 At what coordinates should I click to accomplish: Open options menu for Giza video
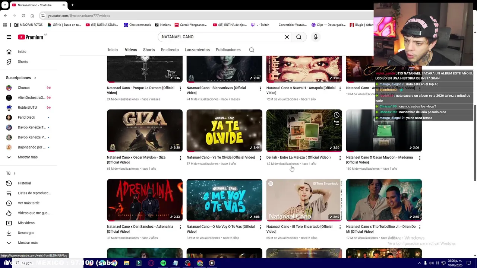[x=180, y=158]
